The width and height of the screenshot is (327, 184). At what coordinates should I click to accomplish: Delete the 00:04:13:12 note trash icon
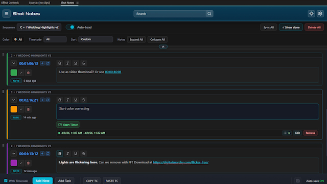(29, 163)
